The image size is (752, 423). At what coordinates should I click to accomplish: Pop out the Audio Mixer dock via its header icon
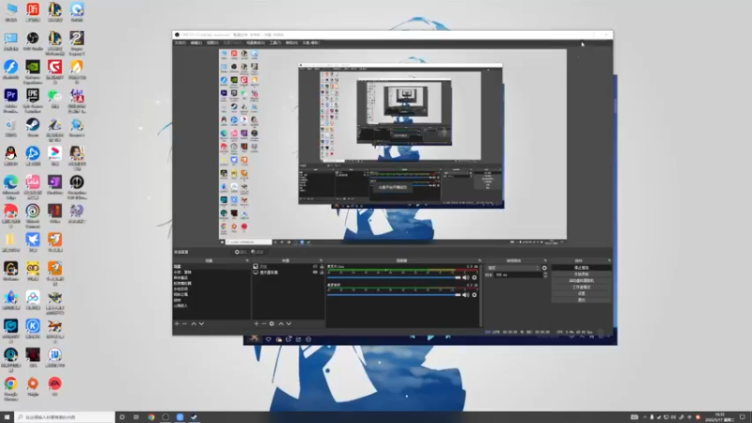coord(479,260)
